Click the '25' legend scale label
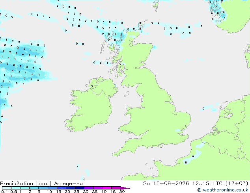 (76, 191)
